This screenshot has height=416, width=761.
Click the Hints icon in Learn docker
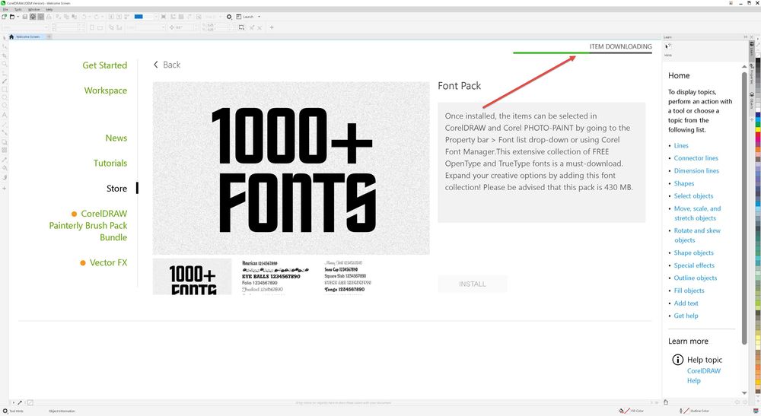click(668, 47)
